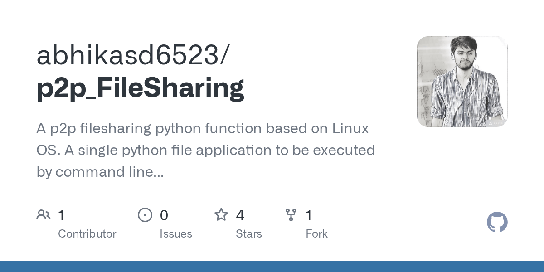Open the p2p_FileSharing repository title

(141, 88)
